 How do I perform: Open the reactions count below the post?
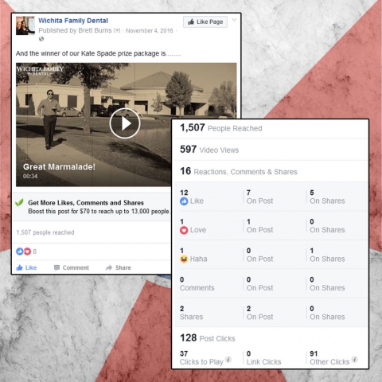tap(26, 251)
